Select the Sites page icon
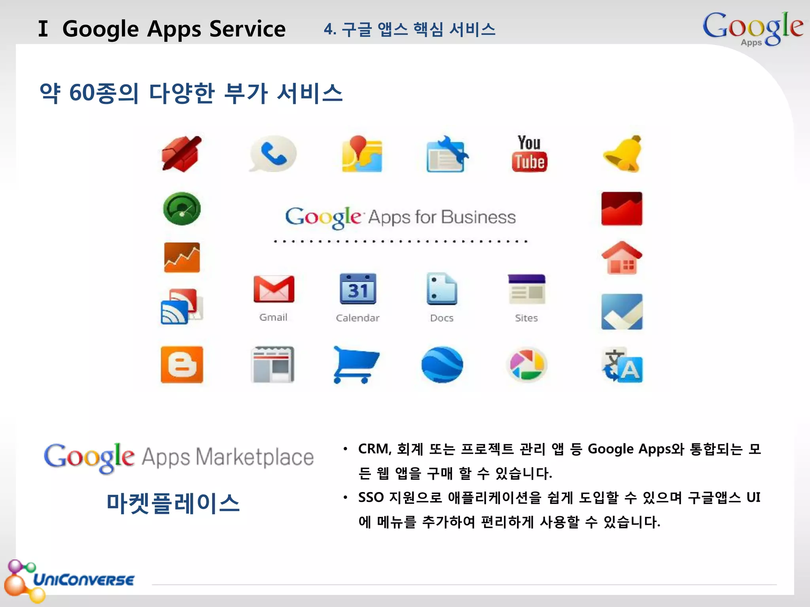 click(527, 289)
